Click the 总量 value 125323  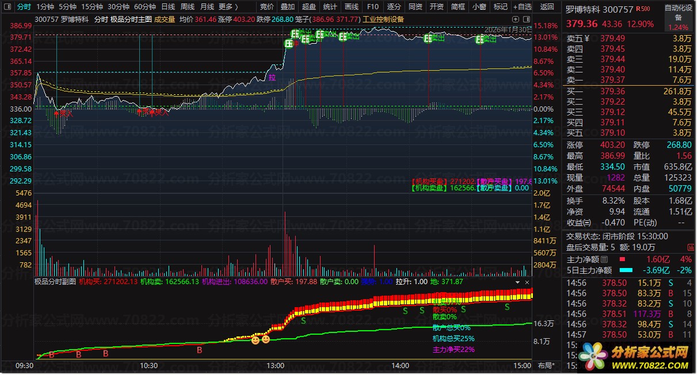[x=677, y=178]
